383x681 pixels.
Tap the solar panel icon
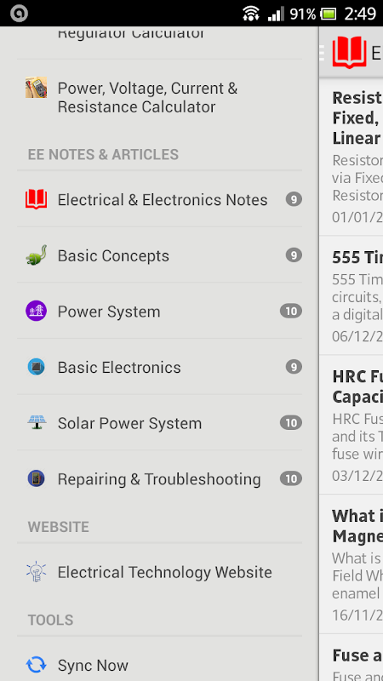tap(36, 423)
